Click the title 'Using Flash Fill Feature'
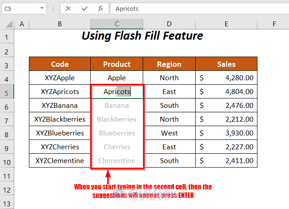The image size is (289, 209). 142,36
